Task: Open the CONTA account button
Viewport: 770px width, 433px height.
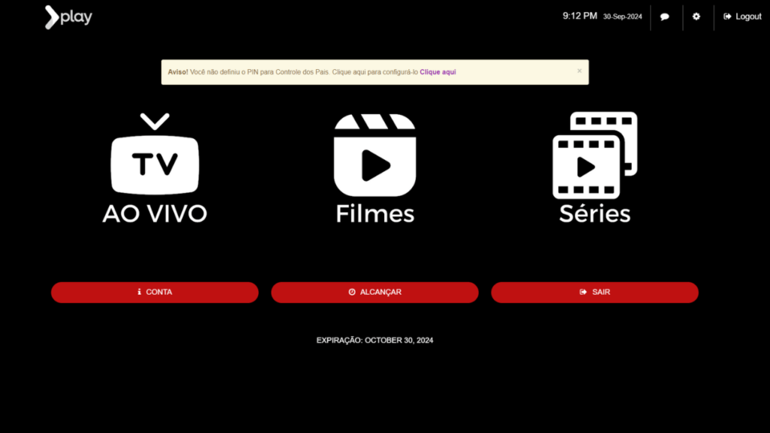Action: tap(155, 292)
